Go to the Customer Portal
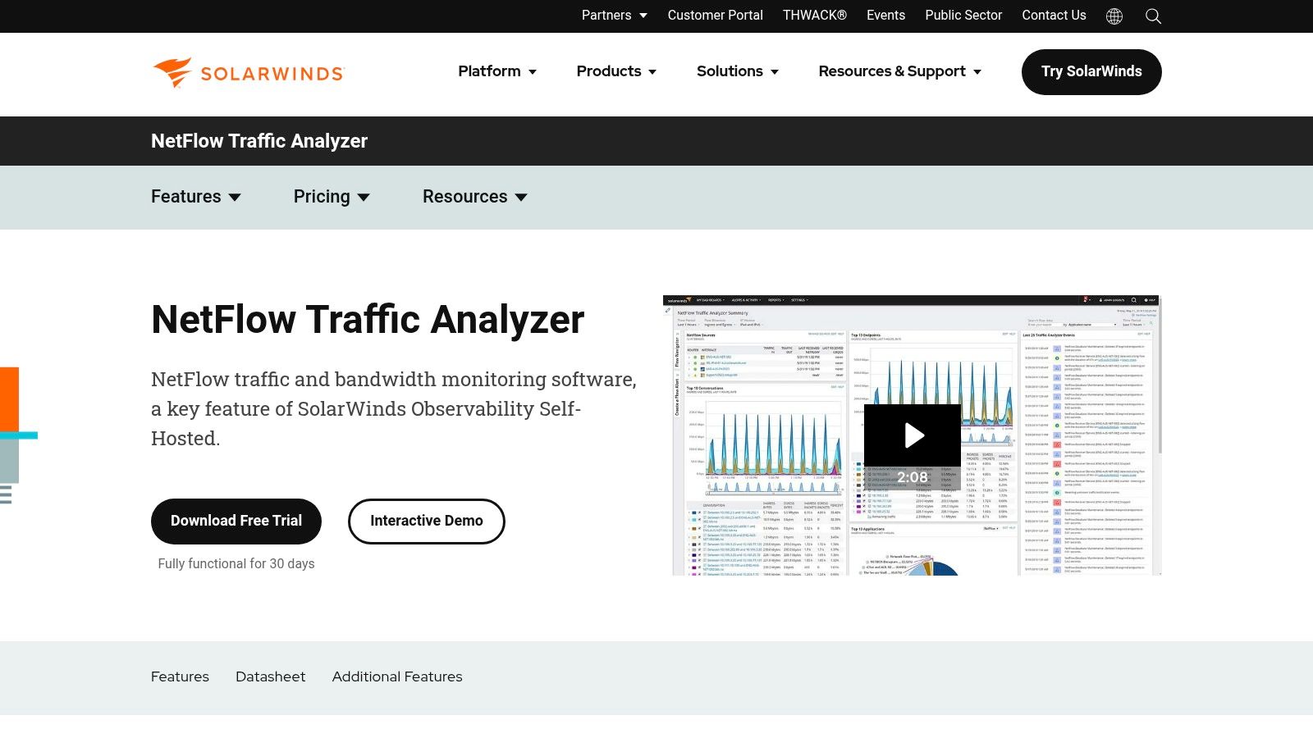1313x738 pixels. pos(715,15)
